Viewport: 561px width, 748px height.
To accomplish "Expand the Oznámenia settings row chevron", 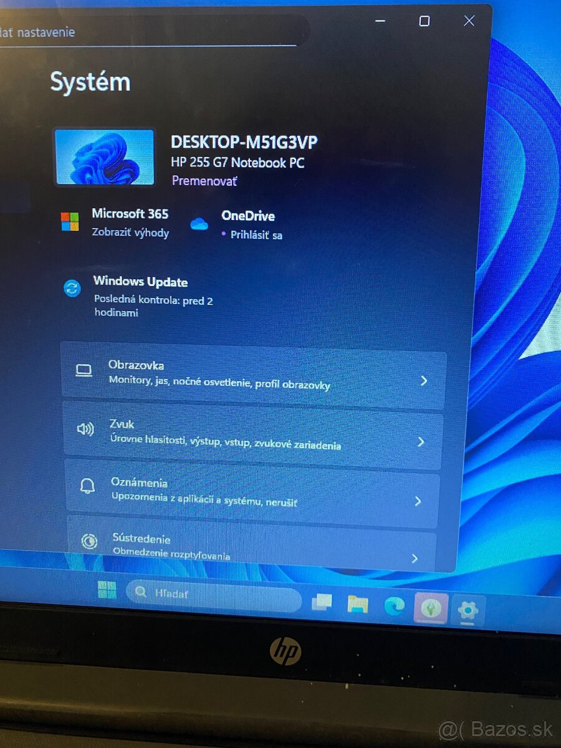I will (417, 501).
